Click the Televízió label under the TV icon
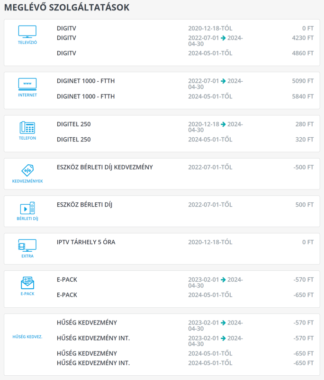Screen dimensions: 324x380 [27, 43]
